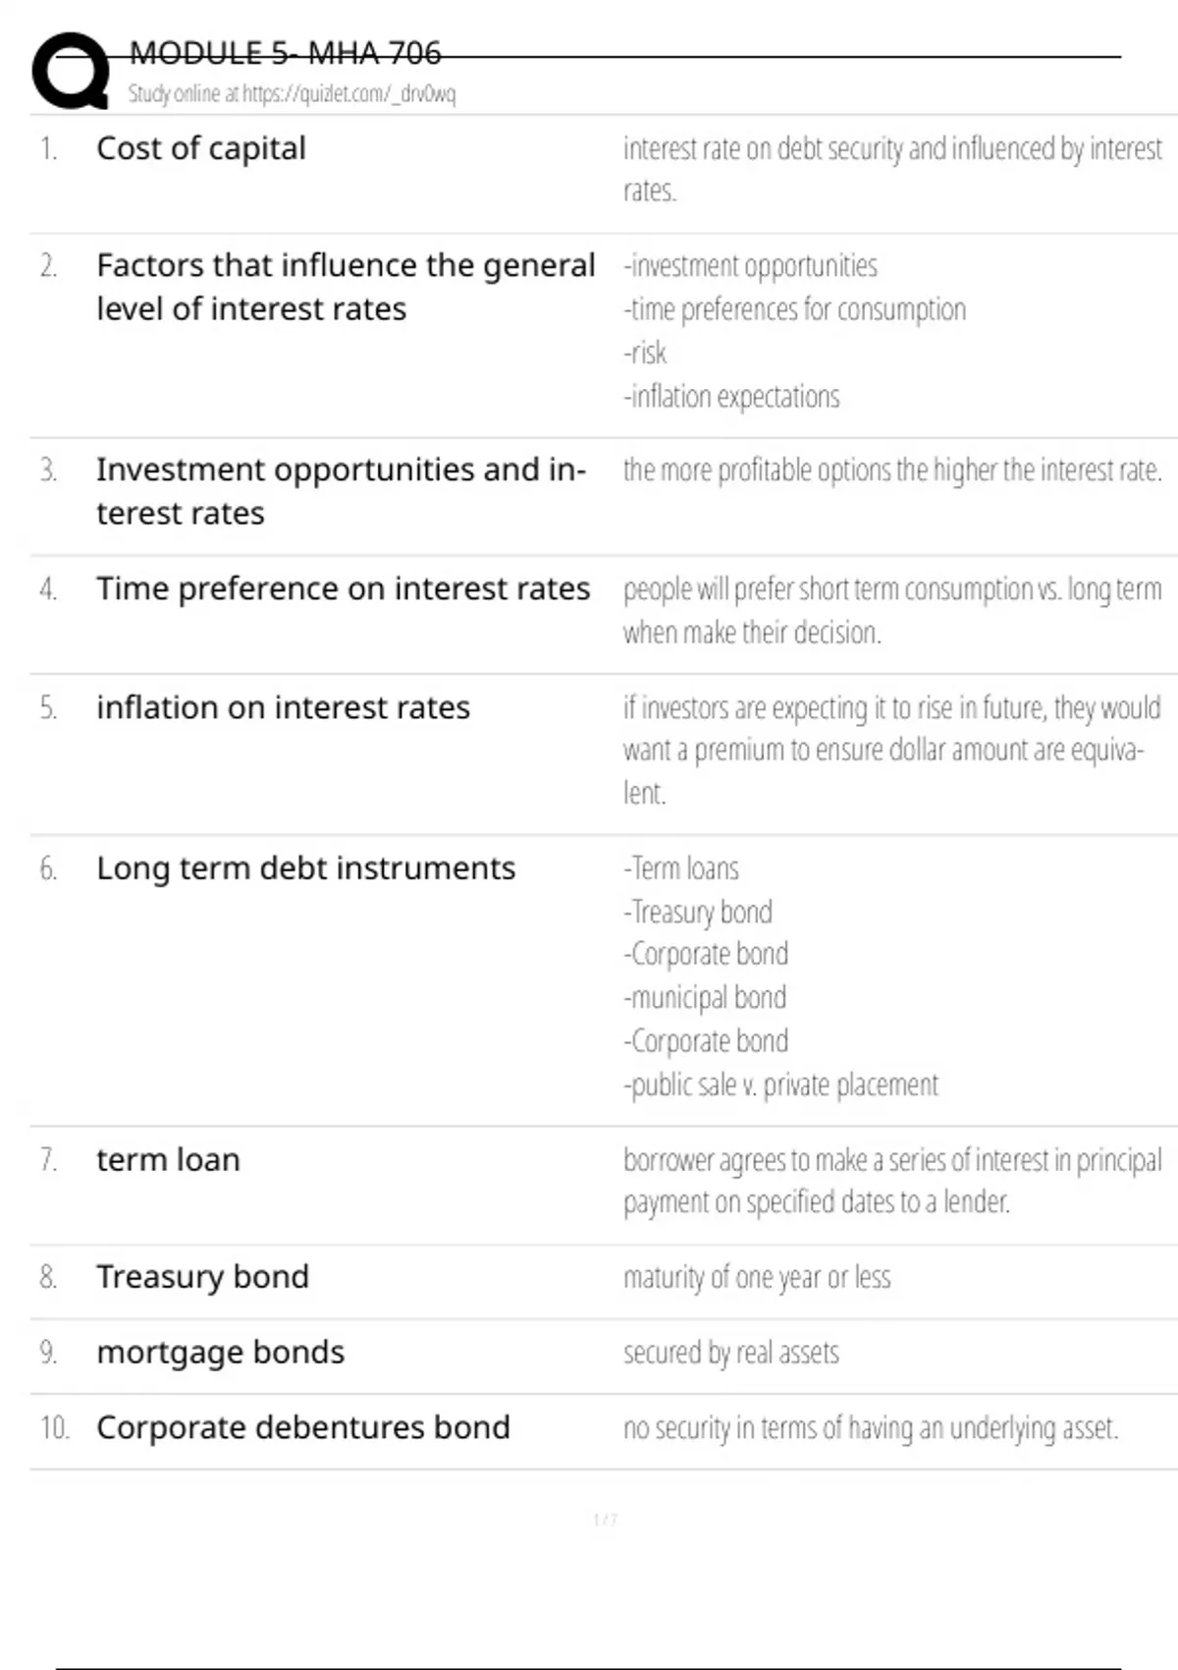The image size is (1178, 1670).
Task: Click the "Corporate debentures bond" term
Action: coord(302,1427)
